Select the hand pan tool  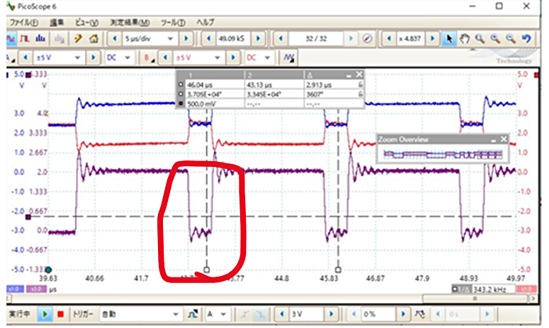464,38
